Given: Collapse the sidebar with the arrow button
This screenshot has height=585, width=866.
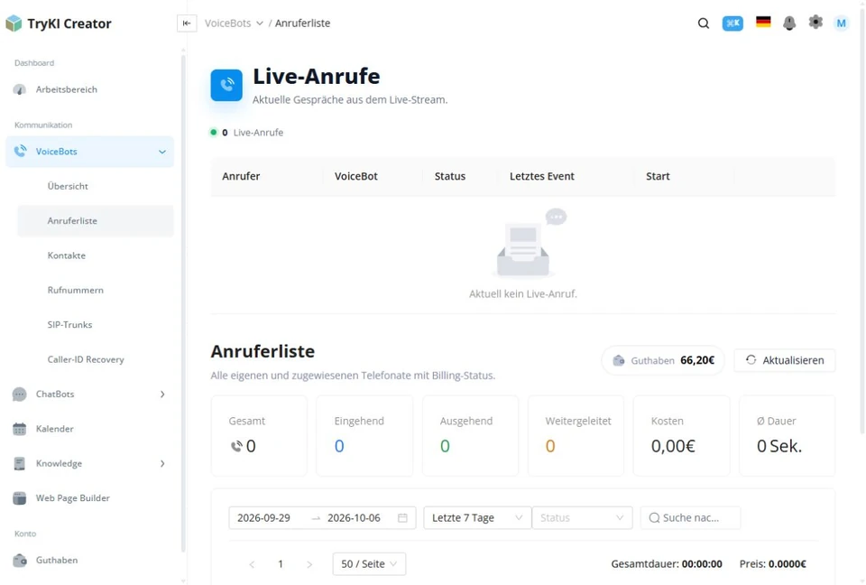Looking at the screenshot, I should (x=187, y=23).
